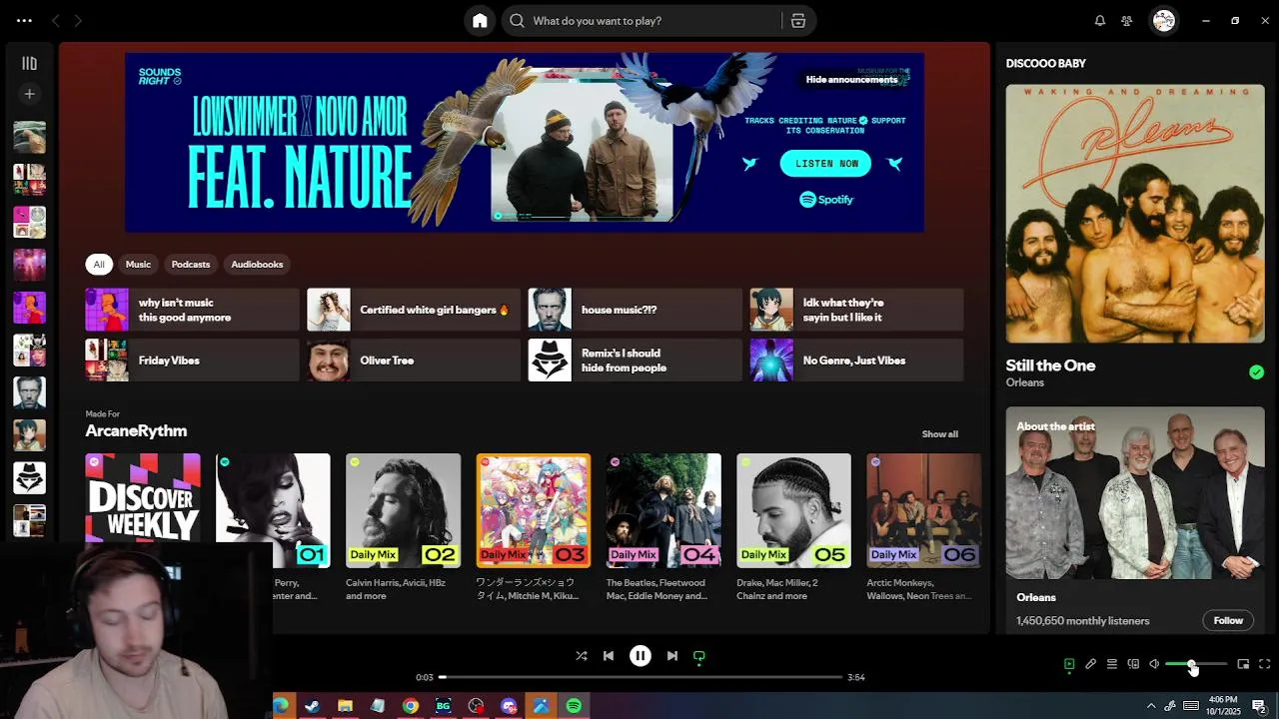The height and width of the screenshot is (719, 1279).
Task: Open lyrics microphone icon
Action: click(x=1091, y=664)
